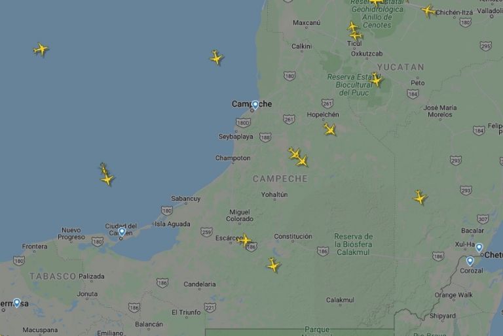Screen dimensions: 503x336
Task: Click the Villahermosa airport pin marker
Action: click(16, 303)
